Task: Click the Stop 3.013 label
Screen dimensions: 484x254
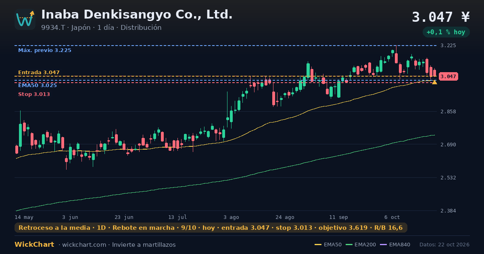Action: 34,94
